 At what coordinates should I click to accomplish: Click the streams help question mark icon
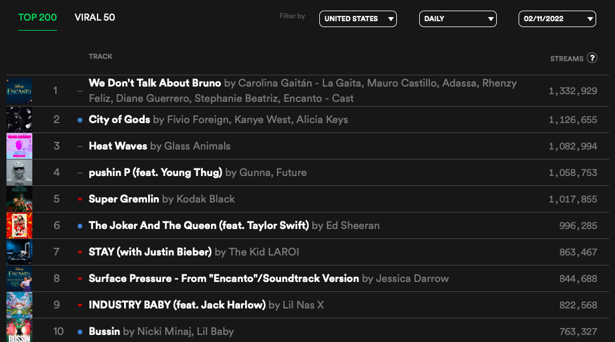592,58
